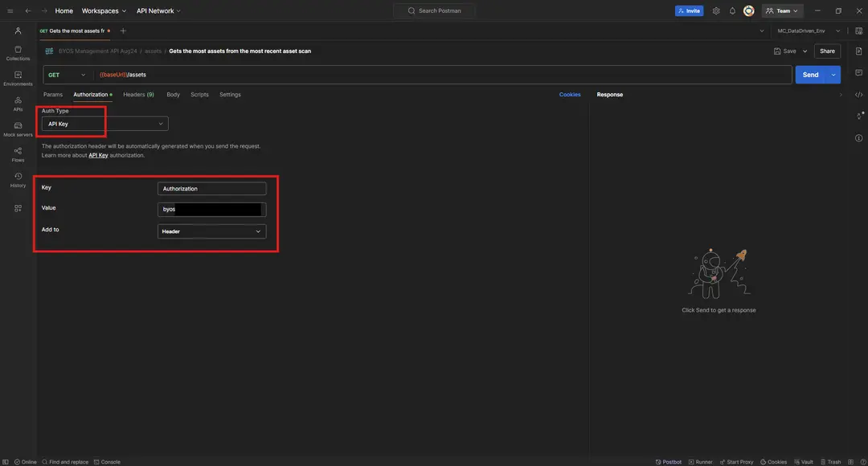Viewport: 868px width, 466px height.
Task: Click the Value field starting with byos
Action: (211, 209)
